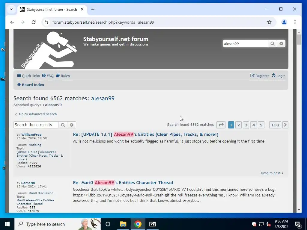Open notification center icon

click(298, 224)
